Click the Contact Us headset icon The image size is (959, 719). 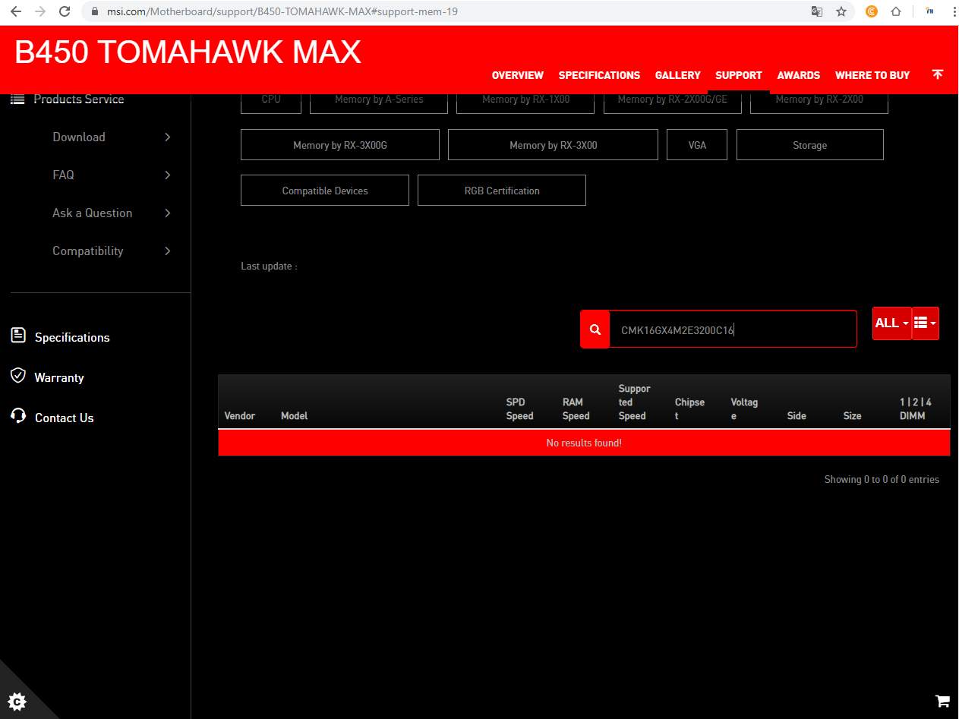click(x=18, y=415)
